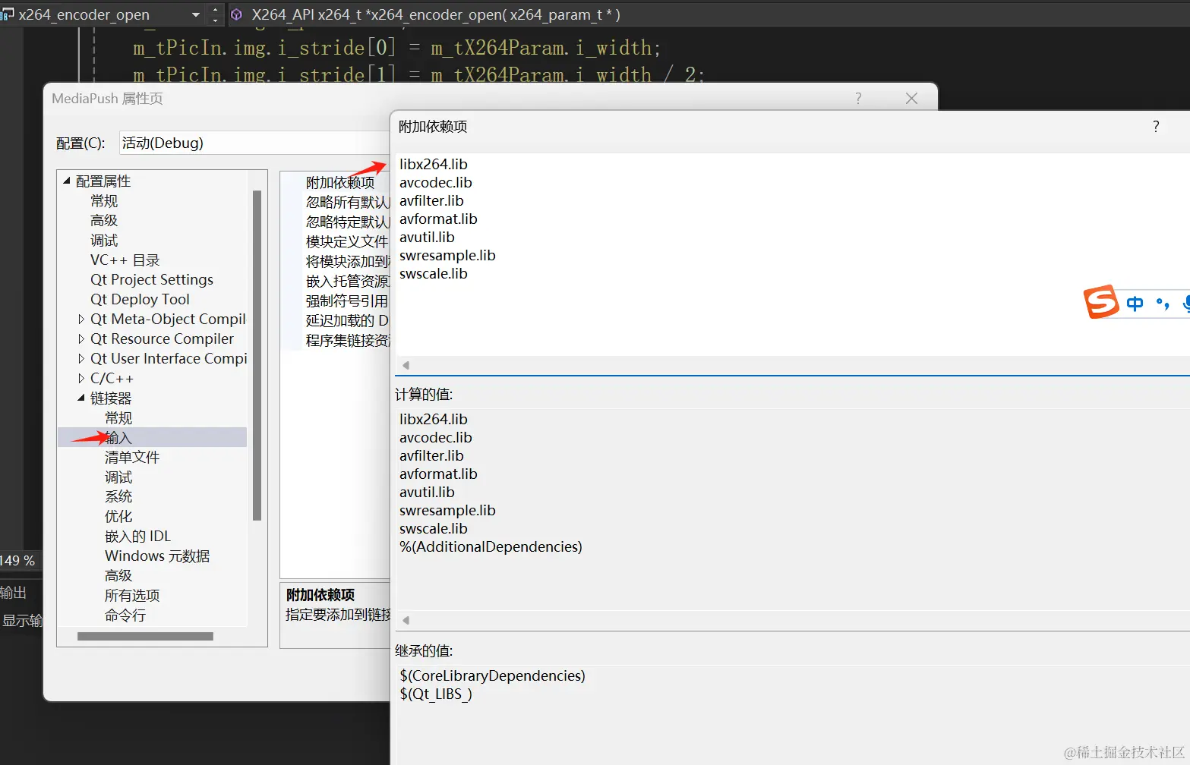The width and height of the screenshot is (1190, 765).
Task: Click avfilter.lib in top edit box
Action: [431, 201]
